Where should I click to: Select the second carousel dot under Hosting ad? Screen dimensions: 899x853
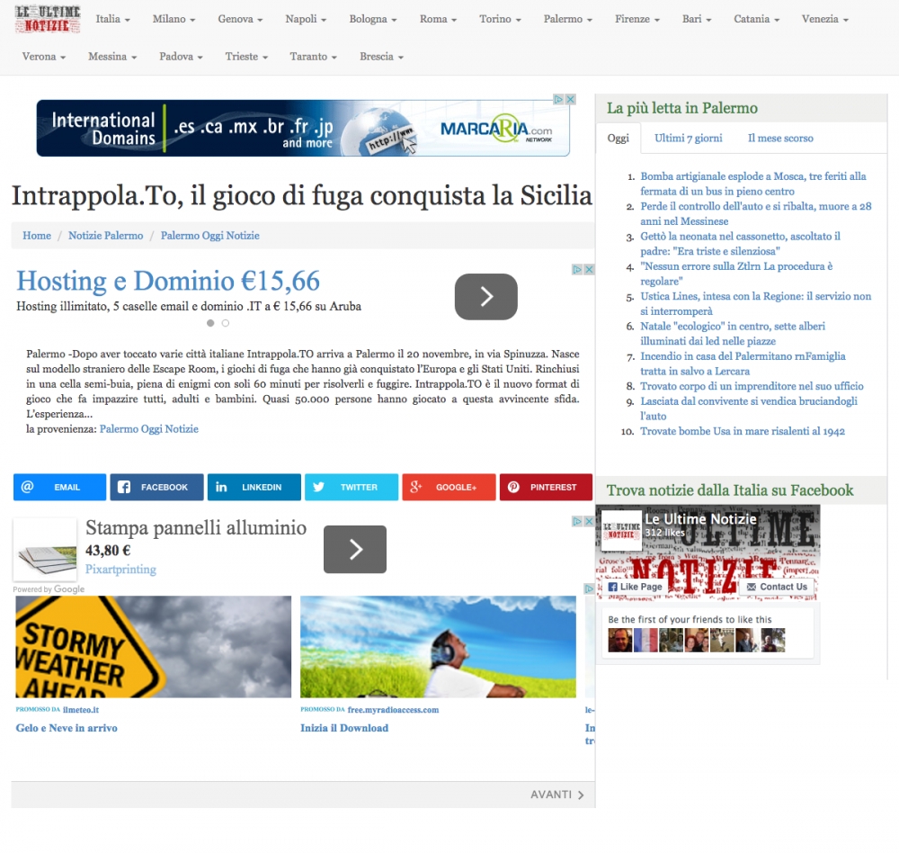(x=225, y=323)
